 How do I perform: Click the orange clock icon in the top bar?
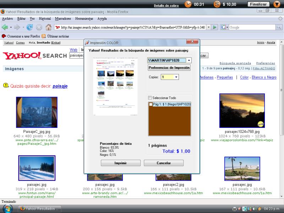pos(188,4)
